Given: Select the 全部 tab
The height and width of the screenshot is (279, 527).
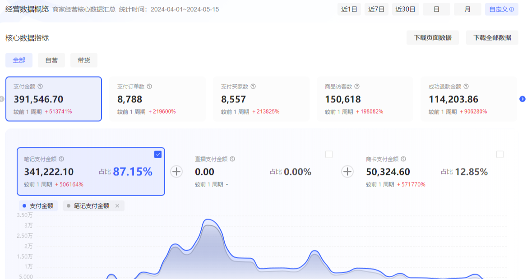Looking at the screenshot, I should point(19,60).
